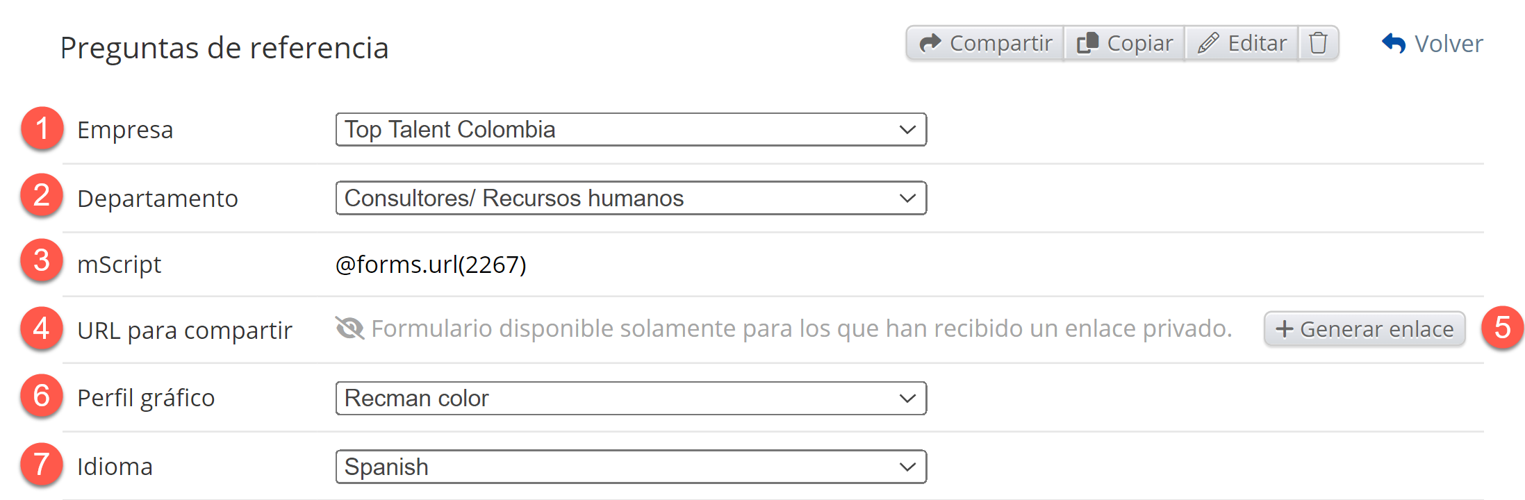The width and height of the screenshot is (1525, 500).
Task: Expand the Departamento dropdown
Action: pos(631,199)
